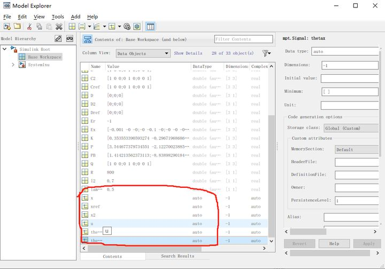Click the Contents of hierarchy icon
The height and width of the screenshot is (269, 385).
pyautogui.click(x=87, y=39)
